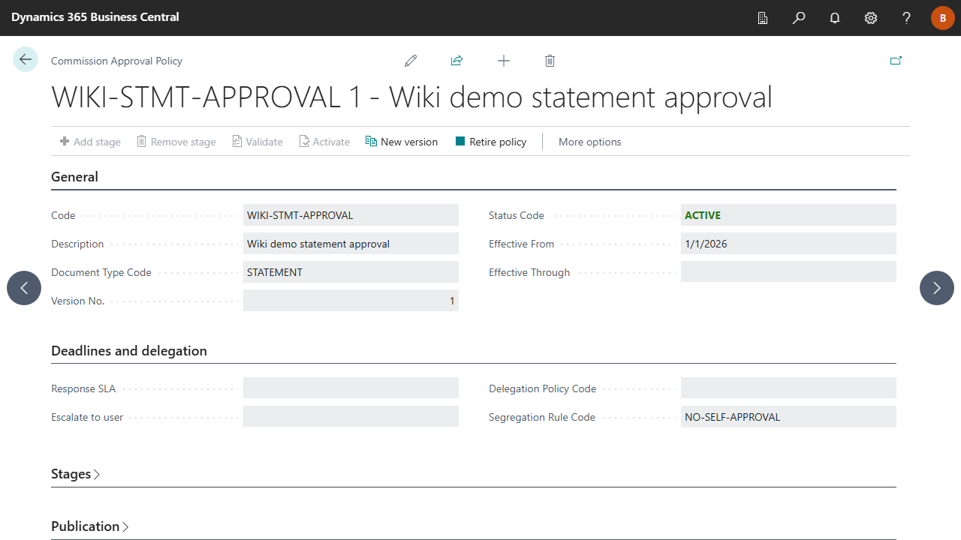Screen dimensions: 961x540
Task: Click the back arrow button
Action: pos(26,59)
